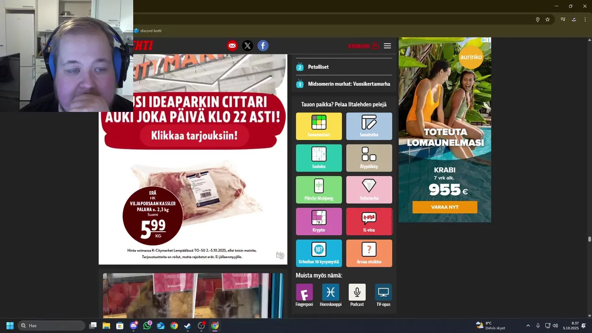Expand hidden system tray icons
Viewport: 592px width, 333px height.
point(528,326)
